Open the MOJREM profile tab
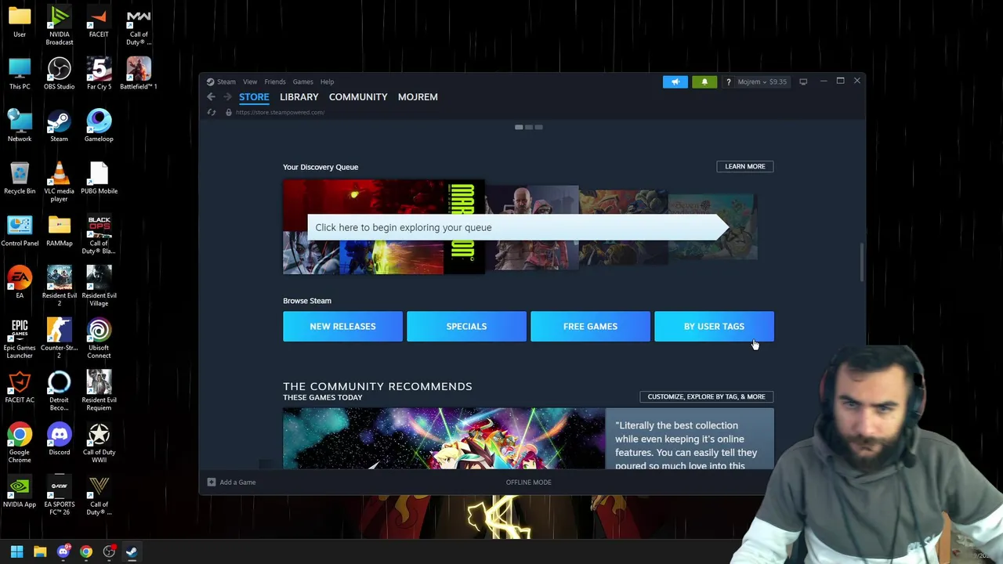1003x564 pixels. [418, 97]
